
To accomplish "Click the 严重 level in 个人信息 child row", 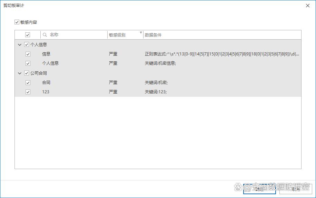I will 113,63.
